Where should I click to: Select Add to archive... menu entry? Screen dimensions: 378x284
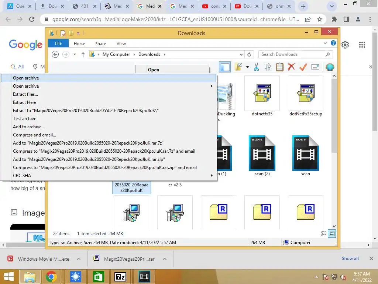coord(108,127)
